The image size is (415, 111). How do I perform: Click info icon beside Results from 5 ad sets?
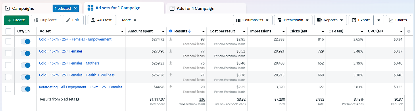(x=77, y=99)
